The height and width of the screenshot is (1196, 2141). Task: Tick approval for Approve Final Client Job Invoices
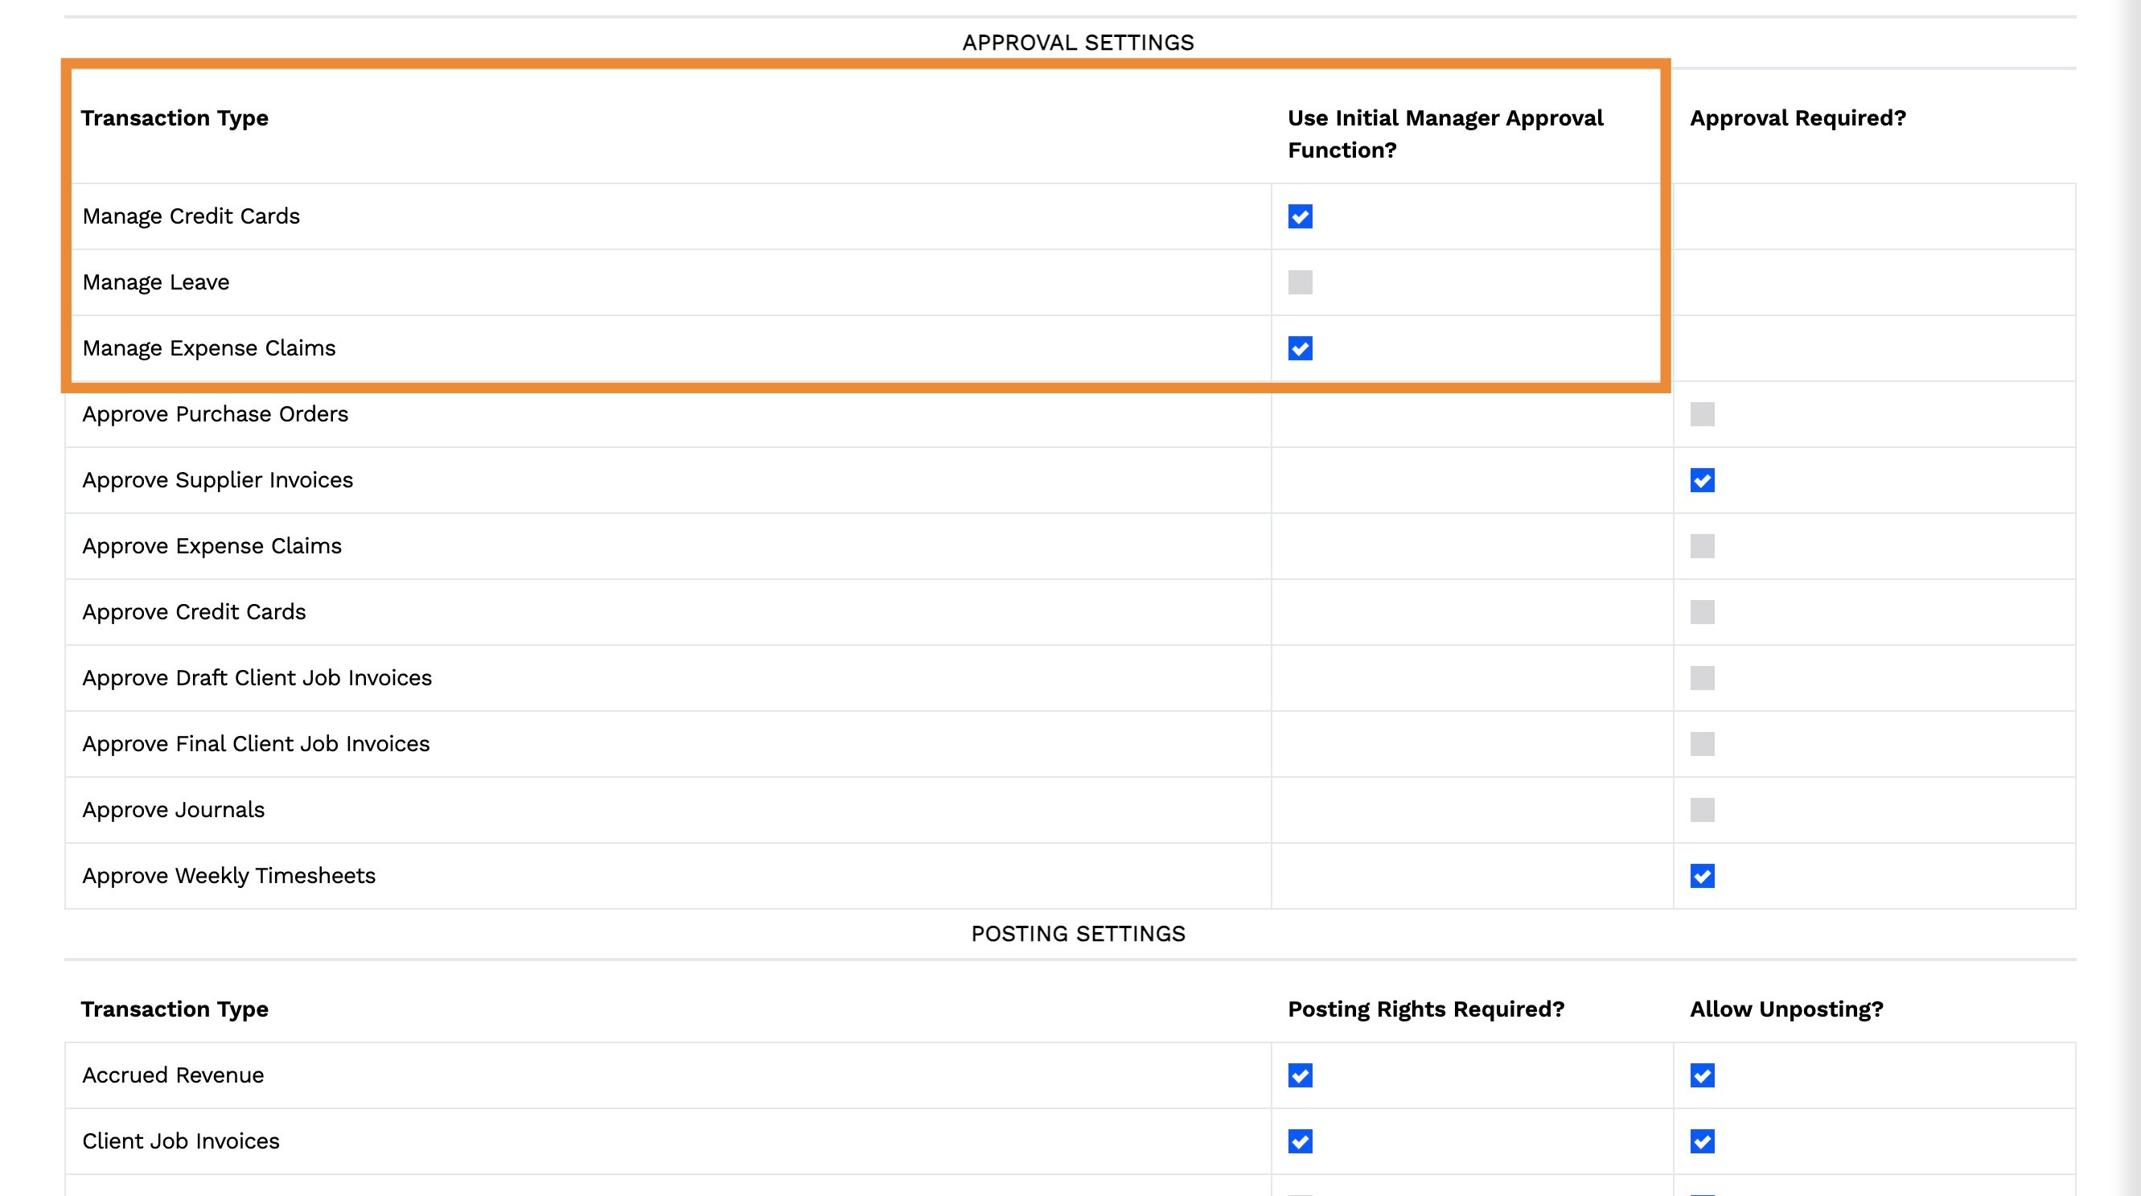[x=1701, y=744]
